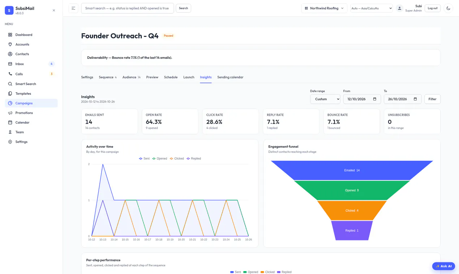Switch to the Audience tab
This screenshot has height=274, width=459.
(x=132, y=77)
